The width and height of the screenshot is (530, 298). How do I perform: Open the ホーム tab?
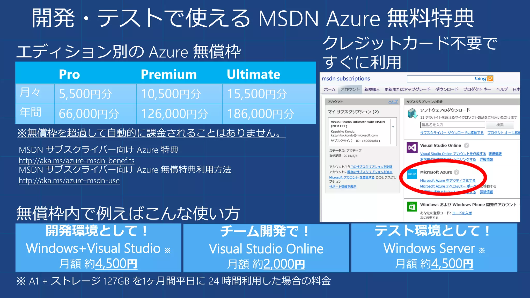(x=329, y=89)
